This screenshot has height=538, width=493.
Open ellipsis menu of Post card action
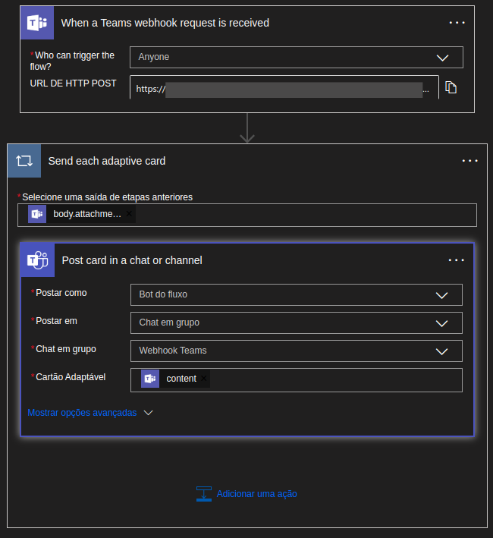tap(456, 260)
